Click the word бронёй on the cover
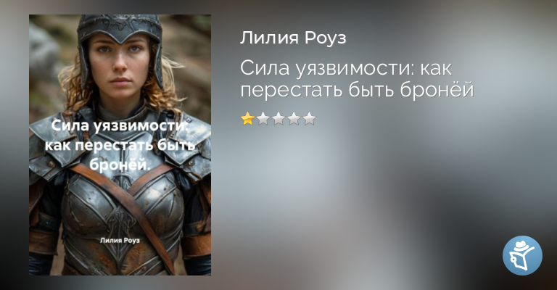This screenshot has width=557, height=290. pyautogui.click(x=120, y=165)
